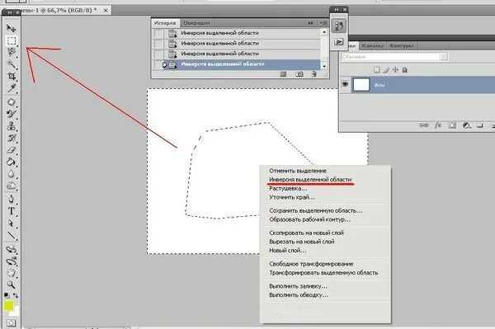Screen dimensions: 495x329
Task: Add a layer mask
Action: coord(452,125)
